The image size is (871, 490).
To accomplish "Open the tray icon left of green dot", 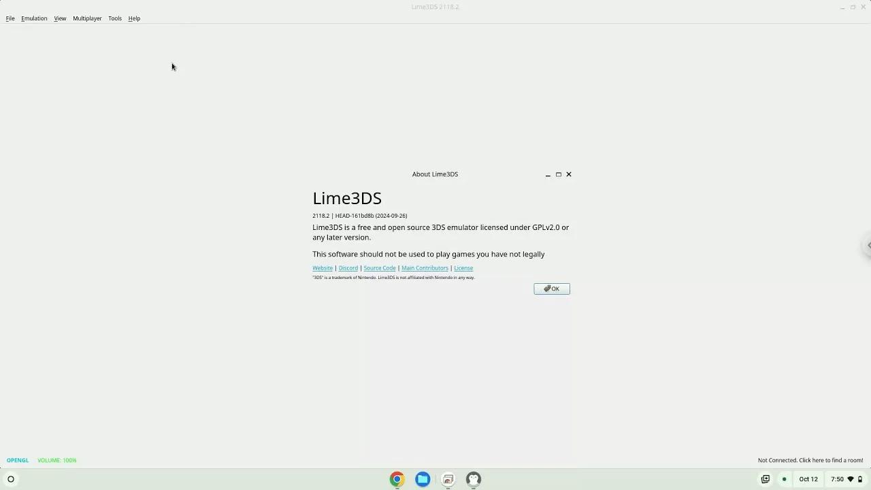I will tap(766, 479).
